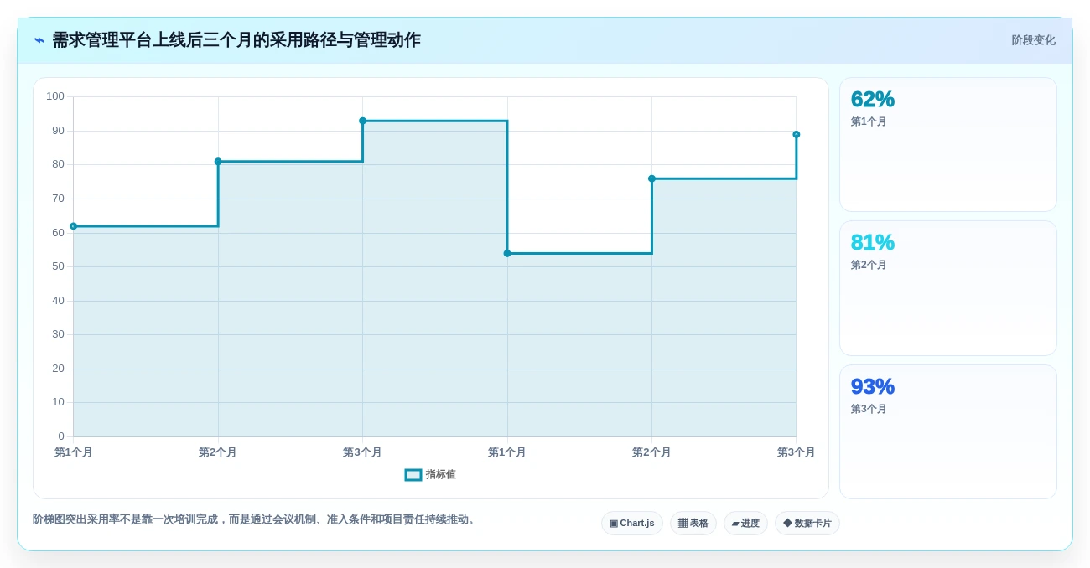Click the chart data point at value 89
Viewport: 1090px width, 568px height.
[x=797, y=134]
